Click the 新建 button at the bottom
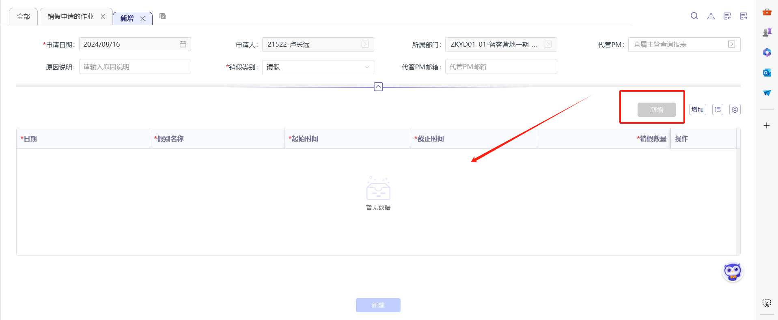The image size is (778, 320). [378, 305]
